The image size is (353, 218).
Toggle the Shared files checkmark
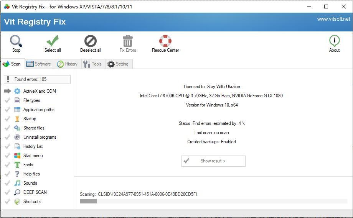point(7,128)
